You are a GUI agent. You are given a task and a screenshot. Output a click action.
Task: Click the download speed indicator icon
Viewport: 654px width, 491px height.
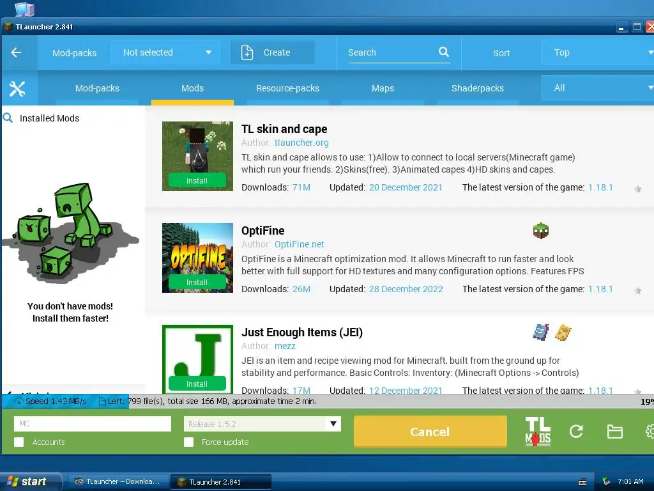pyautogui.click(x=19, y=401)
